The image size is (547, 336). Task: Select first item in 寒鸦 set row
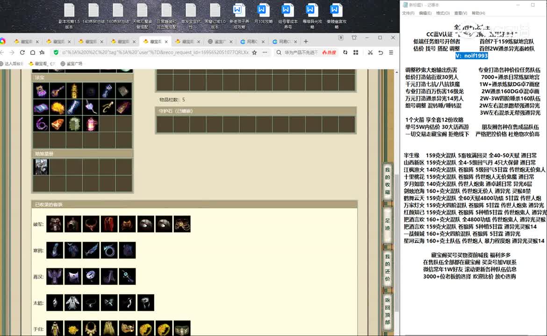click(55, 250)
